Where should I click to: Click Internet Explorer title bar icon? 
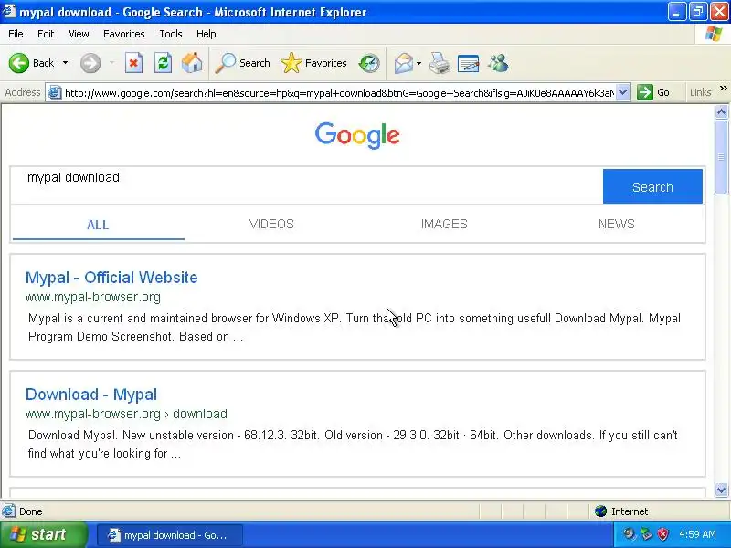pos(9,11)
